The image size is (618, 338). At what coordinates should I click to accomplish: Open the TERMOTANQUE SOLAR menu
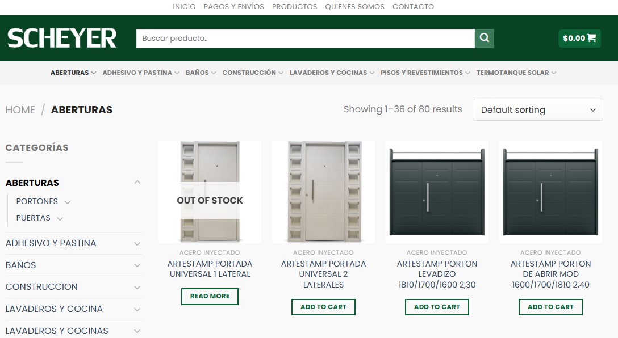[x=516, y=73]
